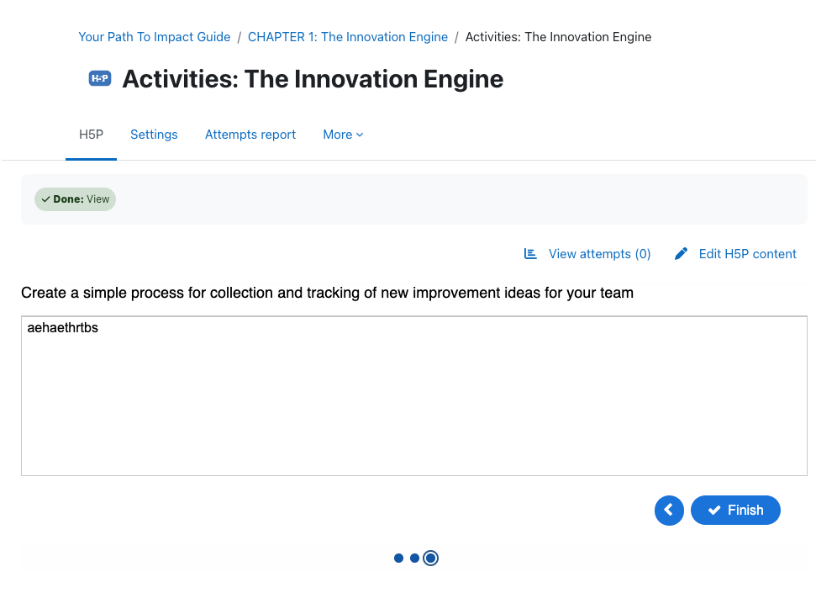The width and height of the screenshot is (816, 593).
Task: Click the checkmark on the Finish button
Action: 714,510
